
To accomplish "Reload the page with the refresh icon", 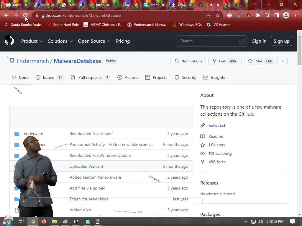I will coord(25,15).
